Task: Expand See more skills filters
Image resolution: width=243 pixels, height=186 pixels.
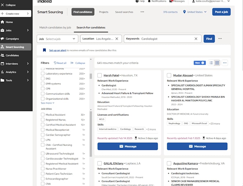Action: [48, 103]
